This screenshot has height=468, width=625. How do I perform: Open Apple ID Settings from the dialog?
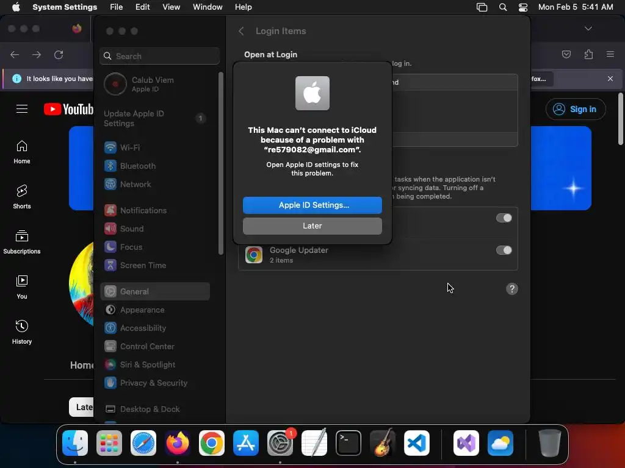pyautogui.click(x=312, y=205)
